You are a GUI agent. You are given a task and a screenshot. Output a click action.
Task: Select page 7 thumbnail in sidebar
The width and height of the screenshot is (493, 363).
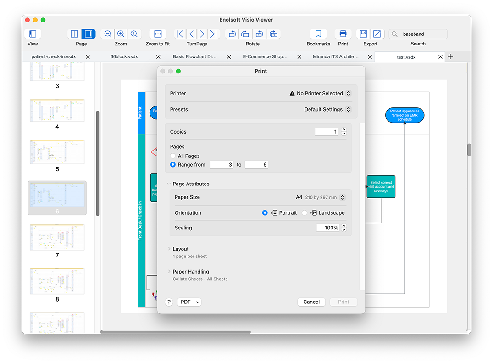57,238
